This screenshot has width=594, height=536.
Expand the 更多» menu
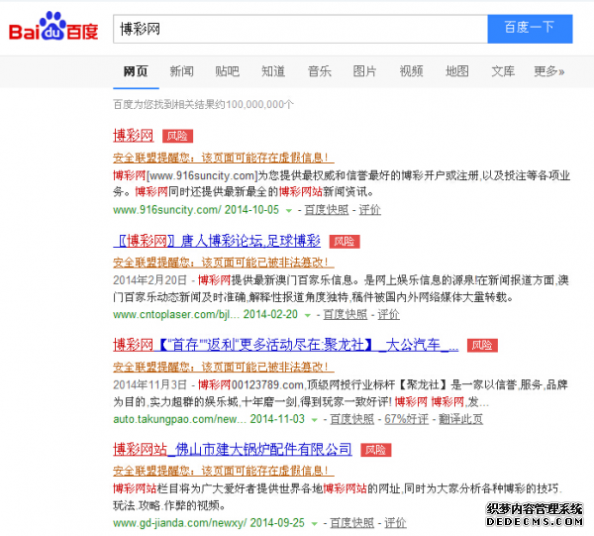pos(548,71)
